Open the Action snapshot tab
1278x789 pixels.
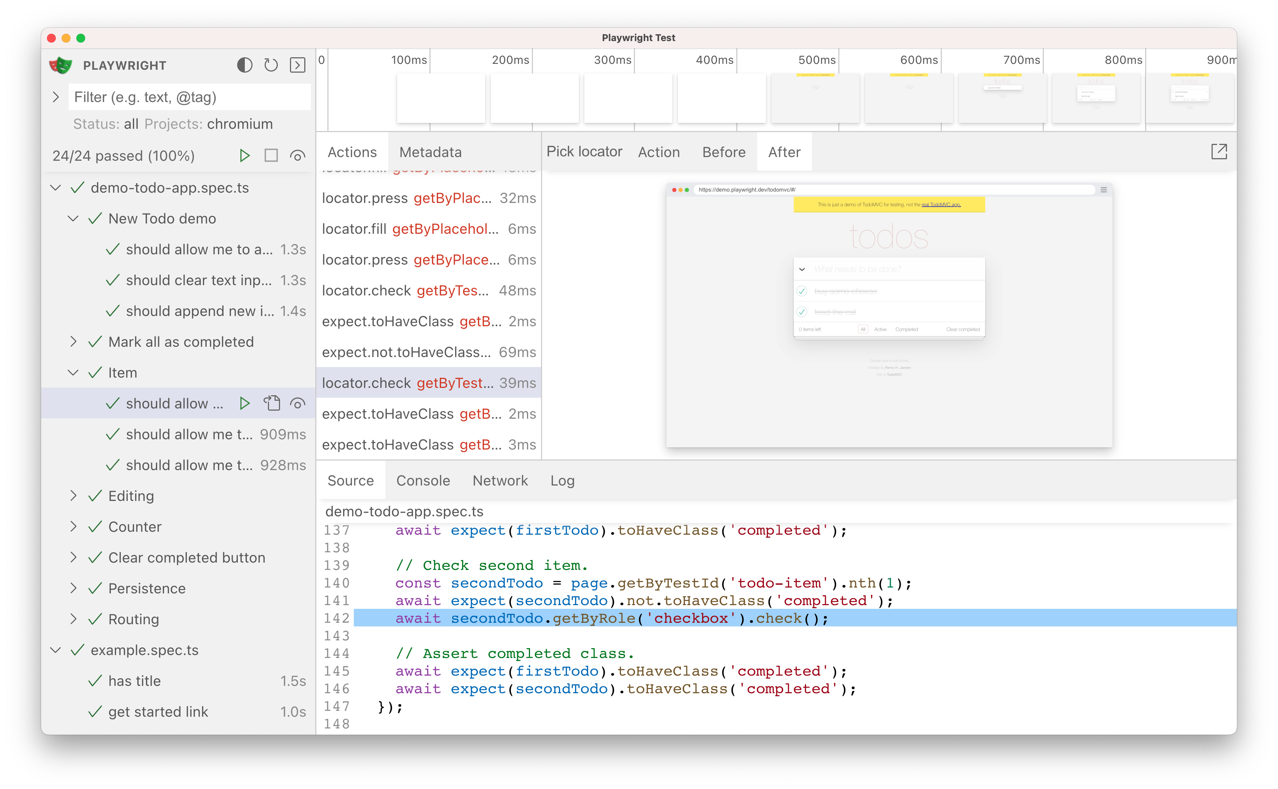658,152
